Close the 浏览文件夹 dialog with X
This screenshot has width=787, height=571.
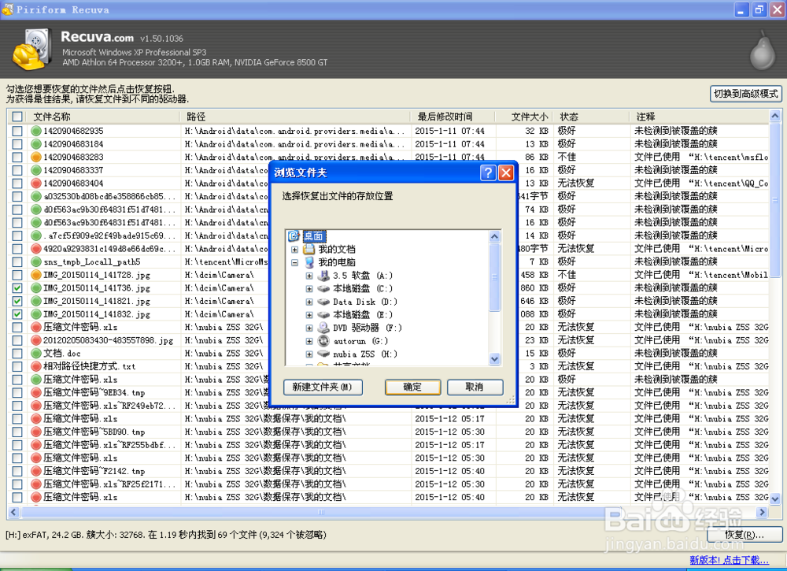click(x=505, y=172)
